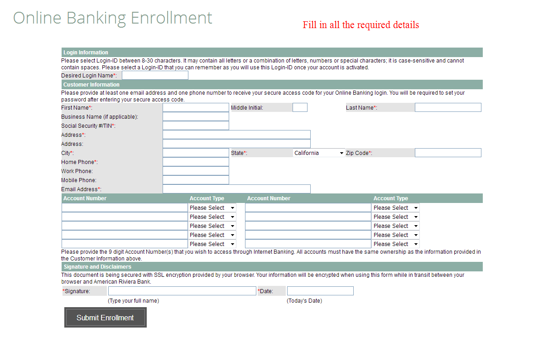
Task: Click second right Account Number field
Action: [x=308, y=217]
